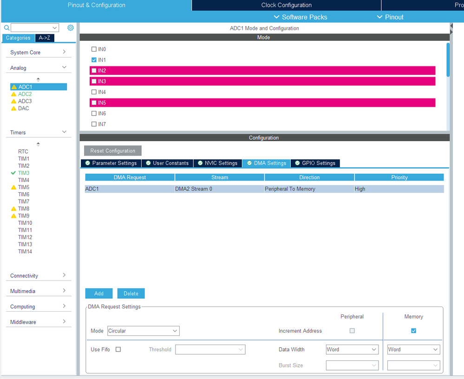Click the TIM9 warning icon
The image size is (464, 379).
(13, 216)
